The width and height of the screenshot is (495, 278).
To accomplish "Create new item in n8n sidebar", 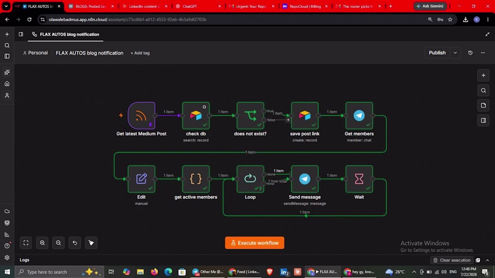I will click(x=7, y=34).
